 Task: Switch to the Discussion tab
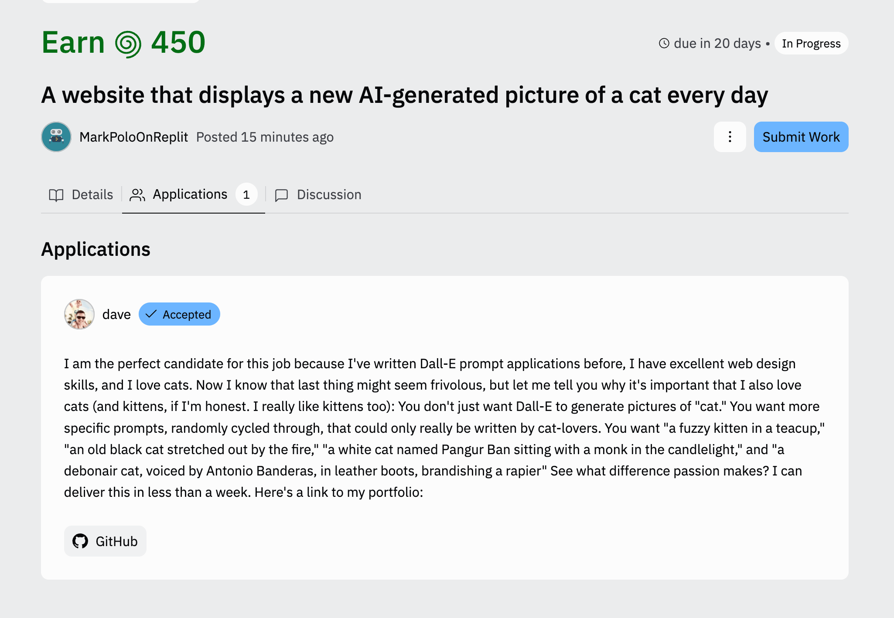(318, 194)
